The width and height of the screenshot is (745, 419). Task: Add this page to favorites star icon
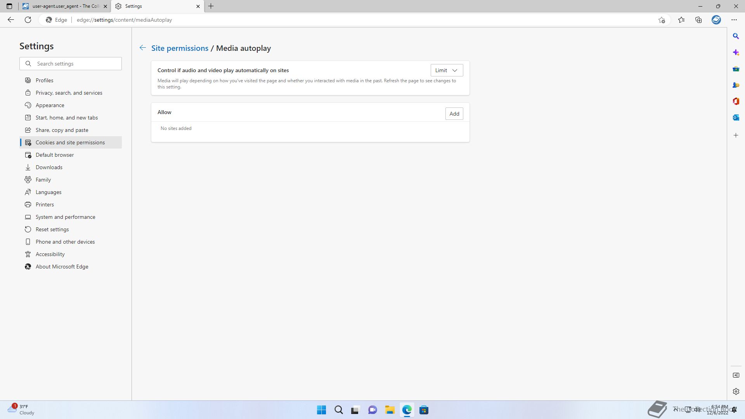tap(662, 20)
